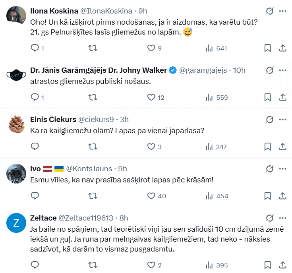Image resolution: width=292 pixels, height=273 pixels.
Task: Share Zeltace's post
Action: 283,265
